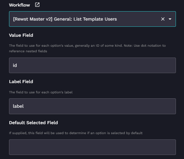Focus the Value Field input containing id
This screenshot has width=184, height=159.
coord(92,65)
